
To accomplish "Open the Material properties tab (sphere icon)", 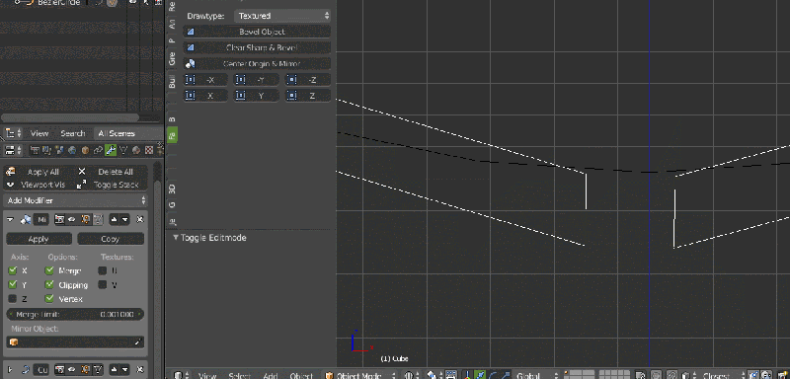I will coord(136,150).
